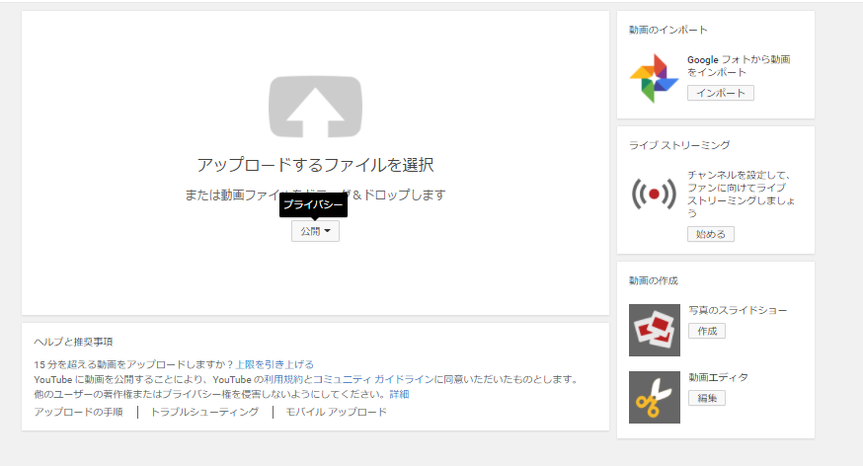
Task: Click アップロードするファイルを選択 heading
Action: tap(315, 165)
